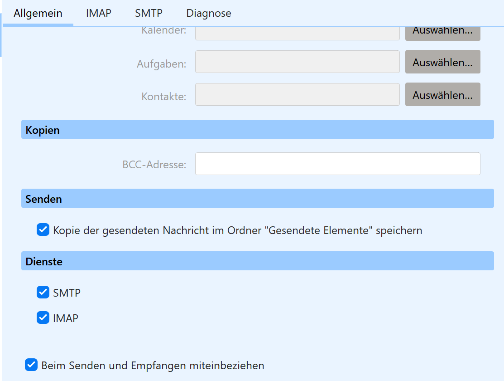Disable the SMTP service checkbox
The image size is (504, 381).
(43, 293)
